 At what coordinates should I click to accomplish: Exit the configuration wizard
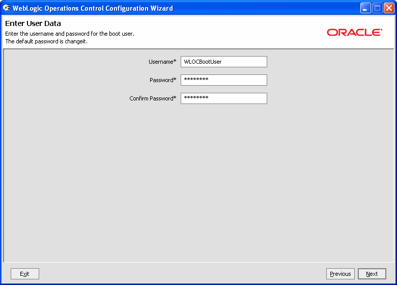[x=25, y=274]
